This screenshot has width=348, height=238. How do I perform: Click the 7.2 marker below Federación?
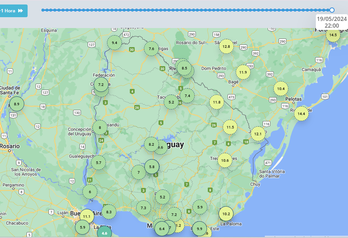tap(101, 84)
